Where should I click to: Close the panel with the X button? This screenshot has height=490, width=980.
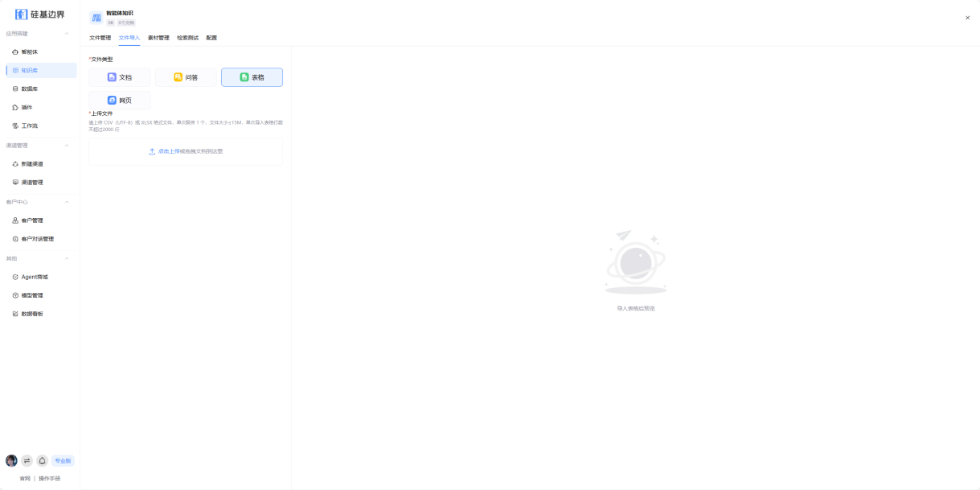(967, 18)
